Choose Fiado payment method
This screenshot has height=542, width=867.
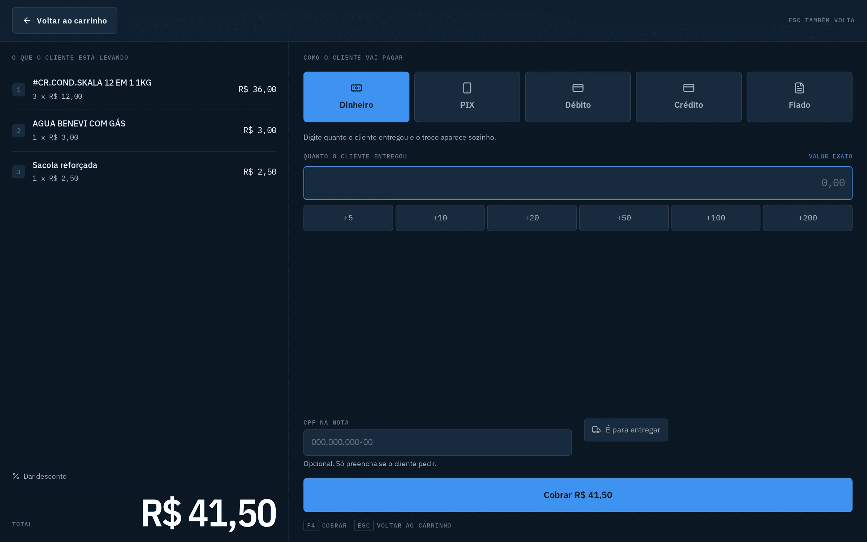799,97
